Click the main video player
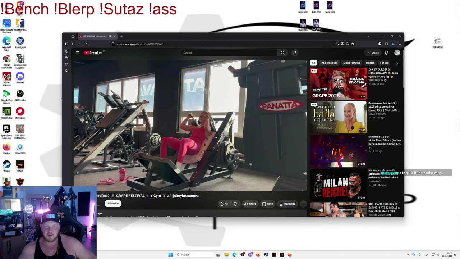The width and height of the screenshot is (460, 259). (190, 125)
